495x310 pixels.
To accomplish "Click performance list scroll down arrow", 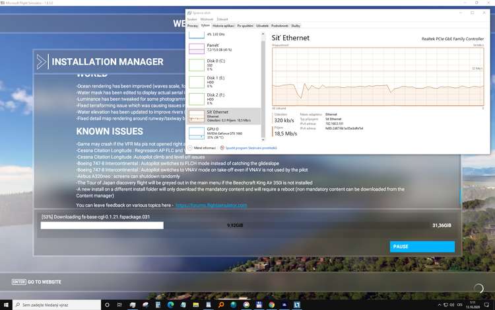I will tap(263, 139).
